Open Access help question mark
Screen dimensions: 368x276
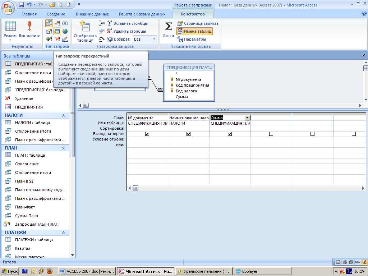tap(364, 14)
